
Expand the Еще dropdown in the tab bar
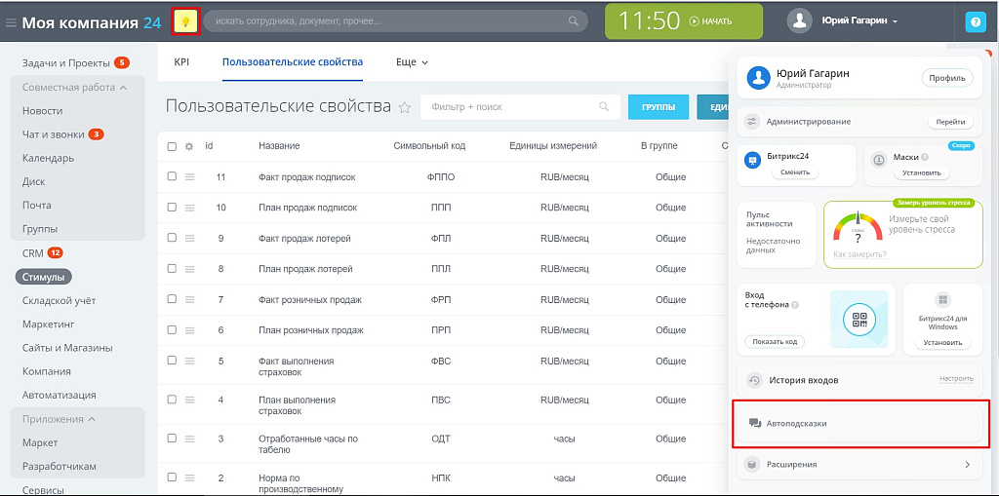point(412,62)
